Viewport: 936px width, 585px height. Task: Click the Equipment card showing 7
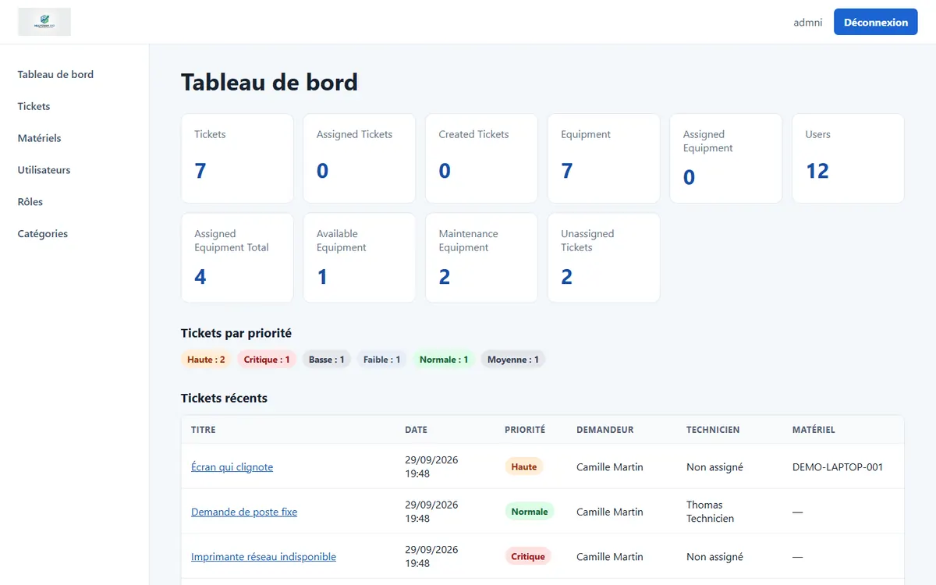coord(604,158)
